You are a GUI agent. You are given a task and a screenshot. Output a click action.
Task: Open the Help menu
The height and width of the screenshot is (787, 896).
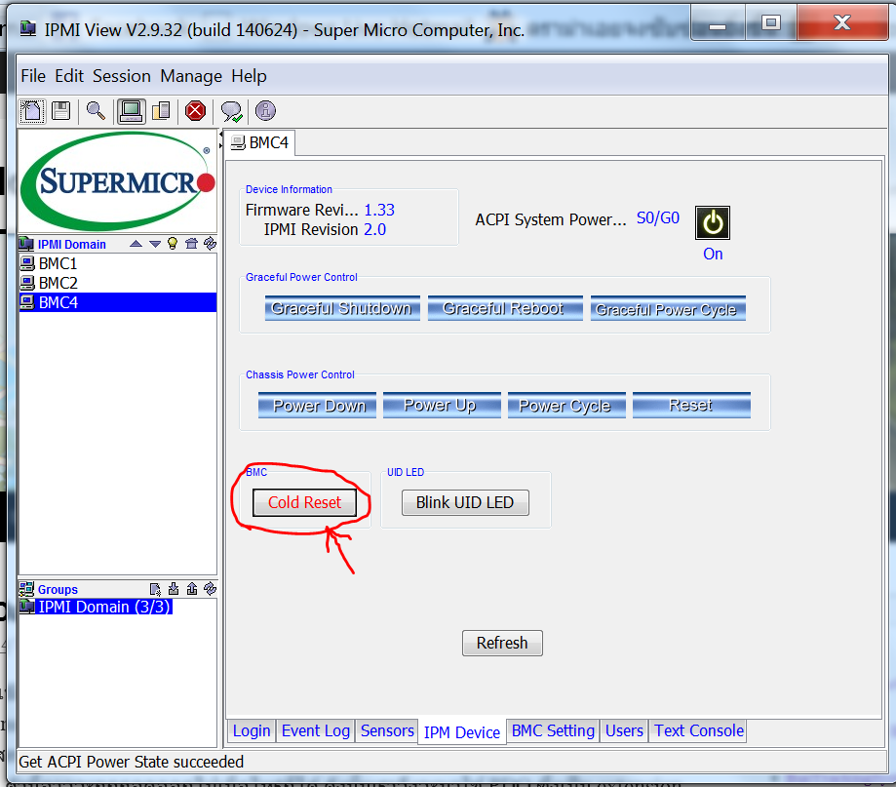249,76
